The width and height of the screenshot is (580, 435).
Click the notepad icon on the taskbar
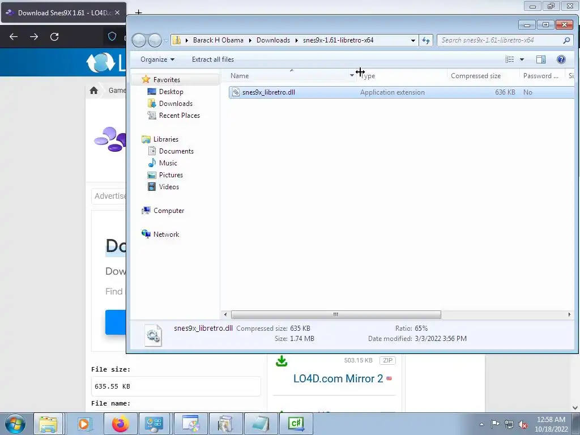[x=261, y=424]
